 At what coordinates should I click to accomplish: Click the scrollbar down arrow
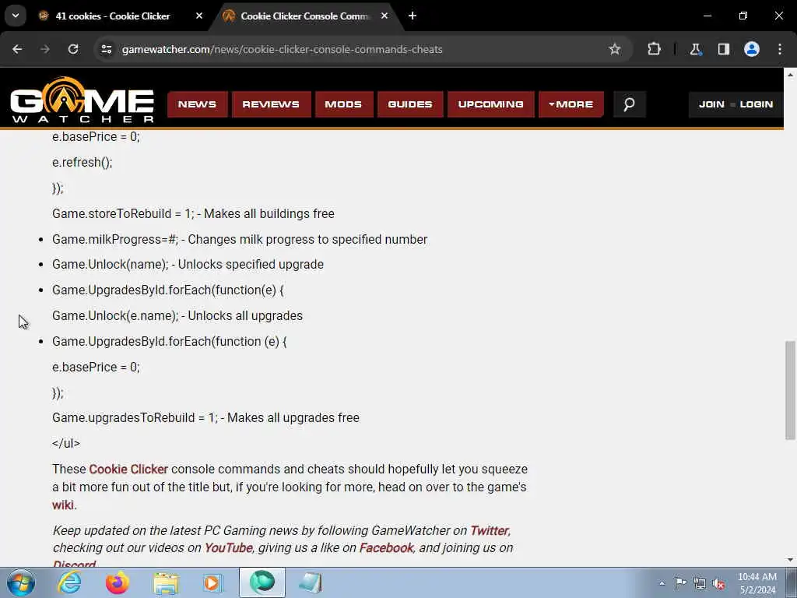790,561
